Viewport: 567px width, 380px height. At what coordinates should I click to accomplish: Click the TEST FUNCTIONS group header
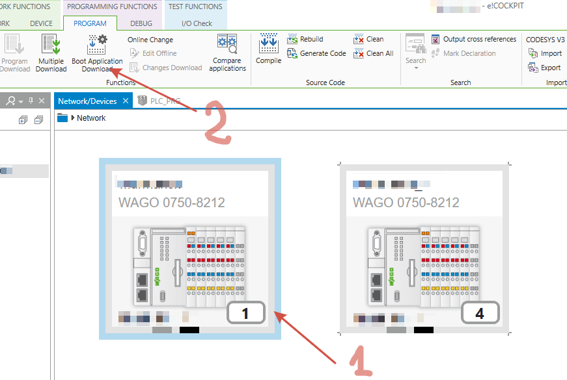point(195,6)
